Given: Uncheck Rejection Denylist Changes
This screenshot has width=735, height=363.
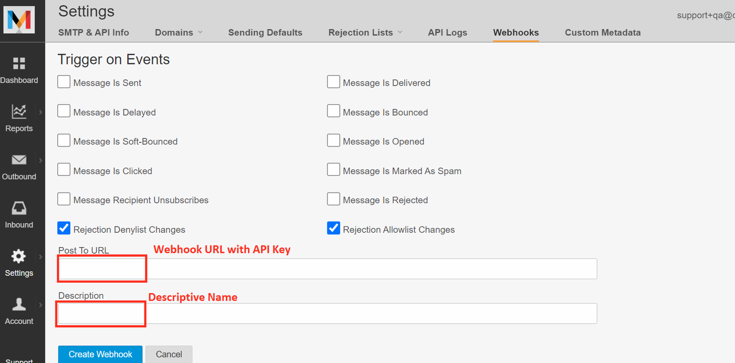Looking at the screenshot, I should coord(64,228).
